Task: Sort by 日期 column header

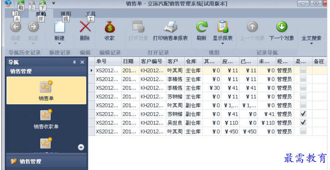Action: point(130,61)
